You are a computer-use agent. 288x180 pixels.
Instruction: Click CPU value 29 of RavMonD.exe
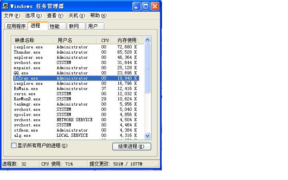pyautogui.click(x=104, y=99)
